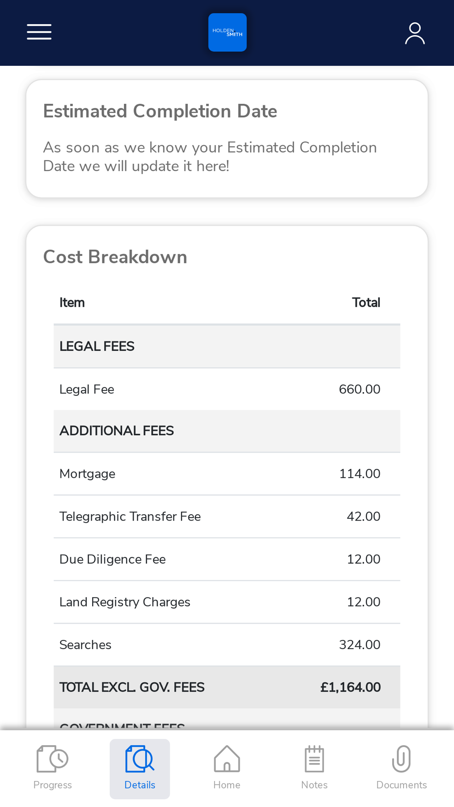Select the Documents tab label
The height and width of the screenshot is (807, 454).
coord(401,785)
